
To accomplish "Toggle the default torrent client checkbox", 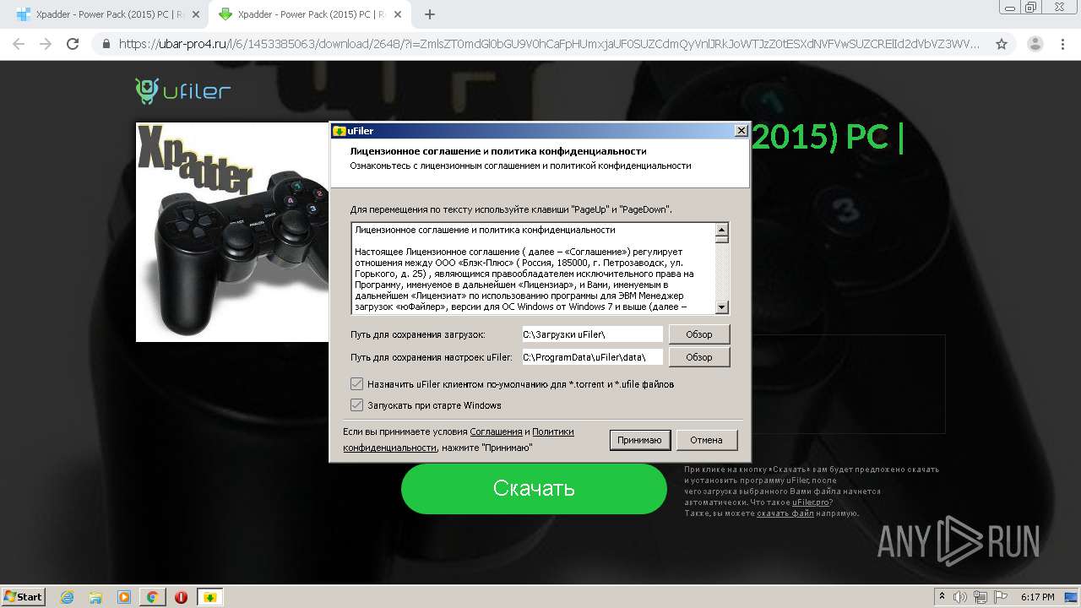I will 357,384.
